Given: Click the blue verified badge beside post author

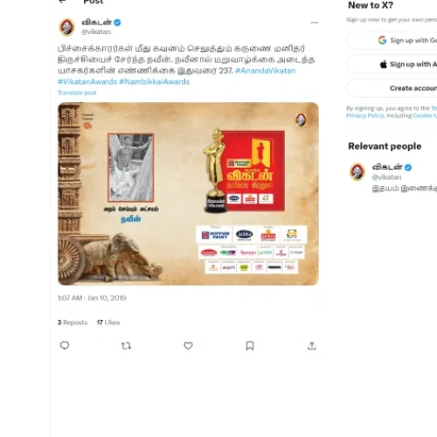Looking at the screenshot, I should (x=117, y=23).
